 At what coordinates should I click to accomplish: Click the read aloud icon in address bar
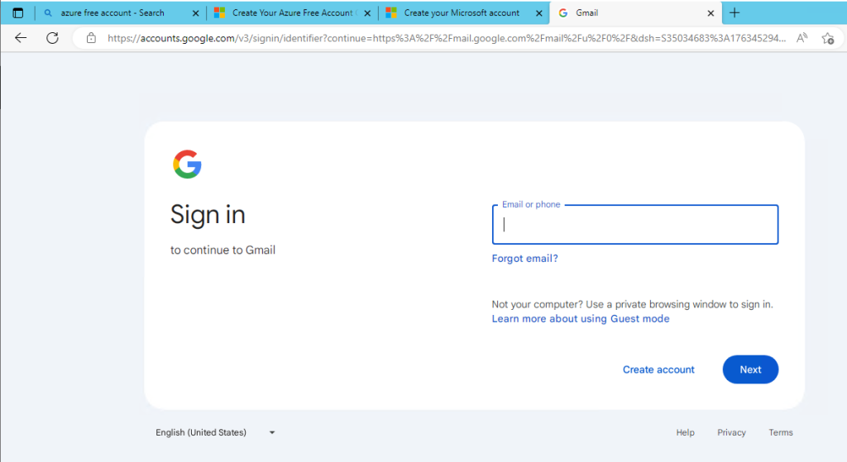pos(802,38)
